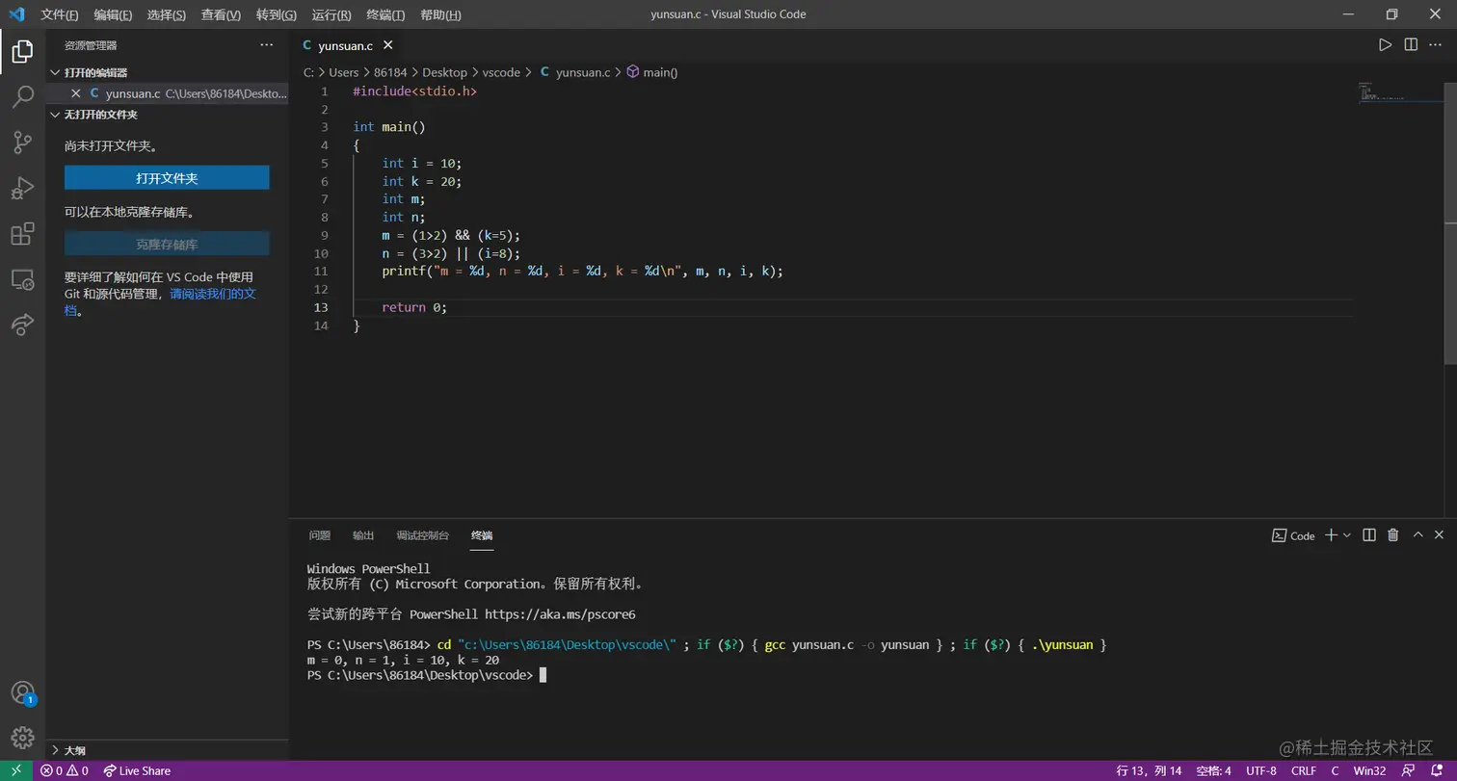Switch to the 输出 panel tab
The width and height of the screenshot is (1457, 781).
point(363,535)
